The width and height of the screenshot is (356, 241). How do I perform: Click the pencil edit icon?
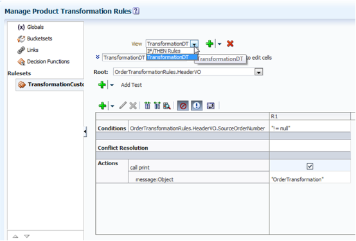tap(123, 105)
